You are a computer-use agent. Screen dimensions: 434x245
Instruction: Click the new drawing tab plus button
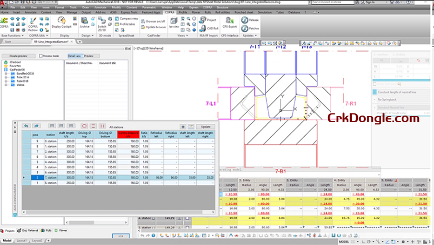coord(79,42)
